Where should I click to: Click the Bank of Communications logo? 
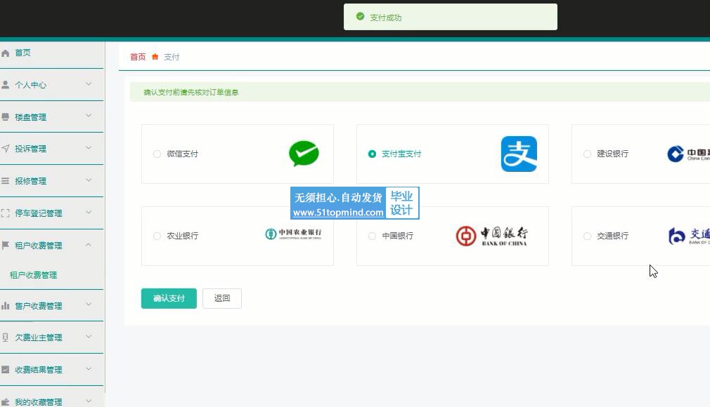689,236
